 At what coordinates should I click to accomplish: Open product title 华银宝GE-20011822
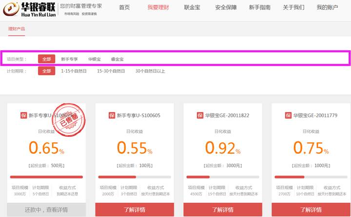(x=227, y=116)
